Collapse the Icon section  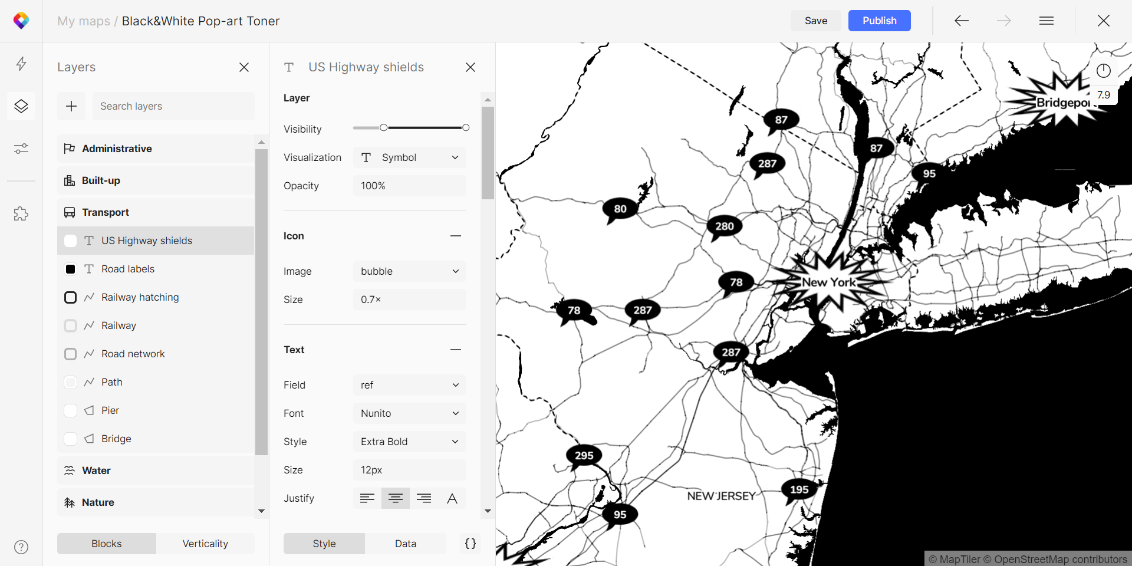(x=455, y=236)
